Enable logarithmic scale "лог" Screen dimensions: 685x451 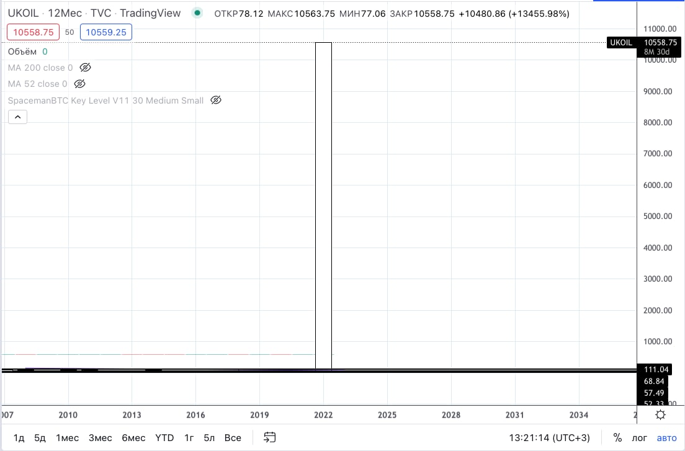pos(639,437)
